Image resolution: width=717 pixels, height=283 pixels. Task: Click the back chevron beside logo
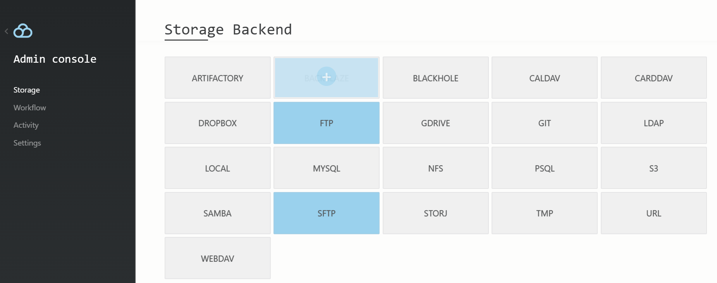coord(7,31)
